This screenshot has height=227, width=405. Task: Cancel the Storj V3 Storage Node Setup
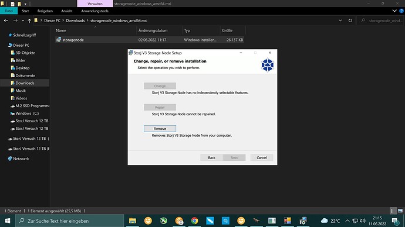coord(262,157)
